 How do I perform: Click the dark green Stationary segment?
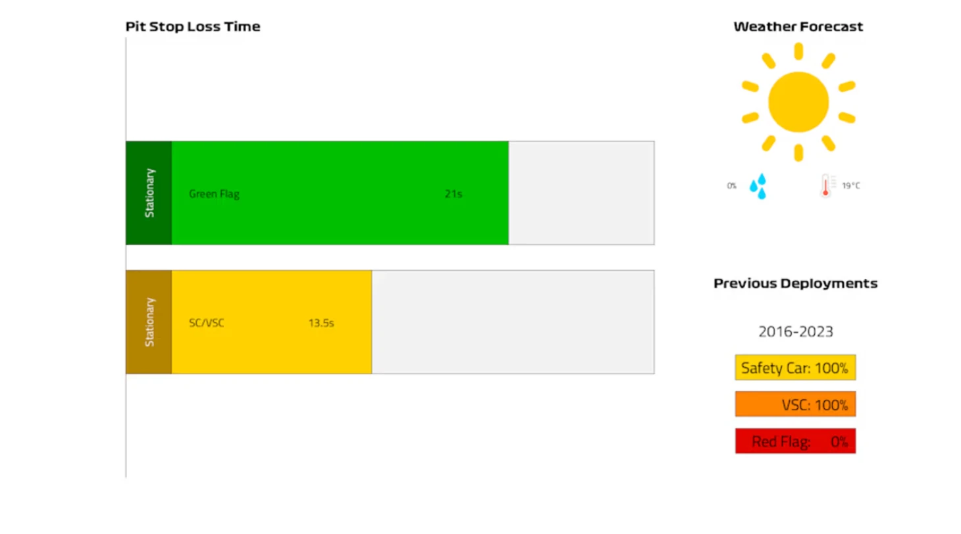[x=149, y=193]
